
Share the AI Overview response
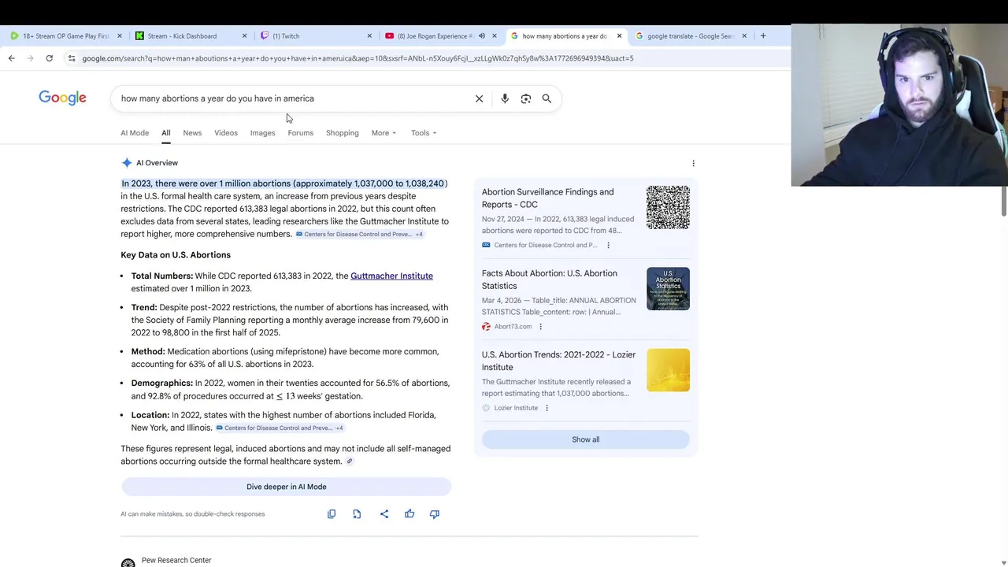(x=384, y=514)
